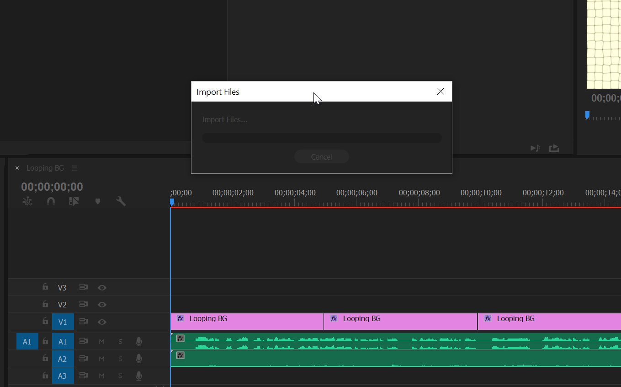Toggle lock on A1 track
The height and width of the screenshot is (387, 621).
click(45, 341)
